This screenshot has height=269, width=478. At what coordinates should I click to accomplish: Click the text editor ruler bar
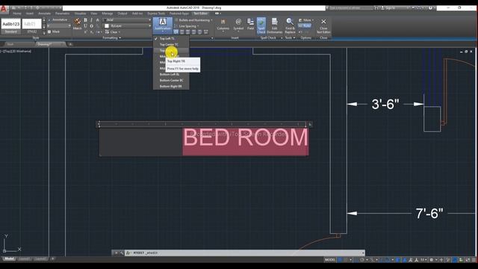[202, 124]
